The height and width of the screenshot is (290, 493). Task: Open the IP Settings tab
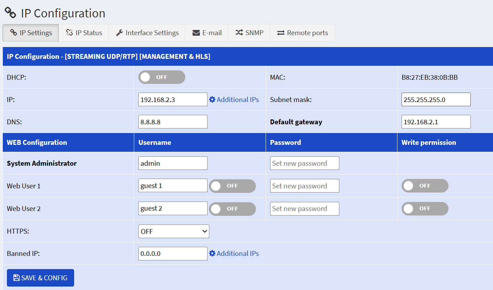point(31,33)
